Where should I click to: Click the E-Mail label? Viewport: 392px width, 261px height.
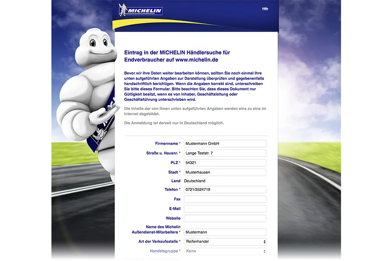(x=175, y=209)
